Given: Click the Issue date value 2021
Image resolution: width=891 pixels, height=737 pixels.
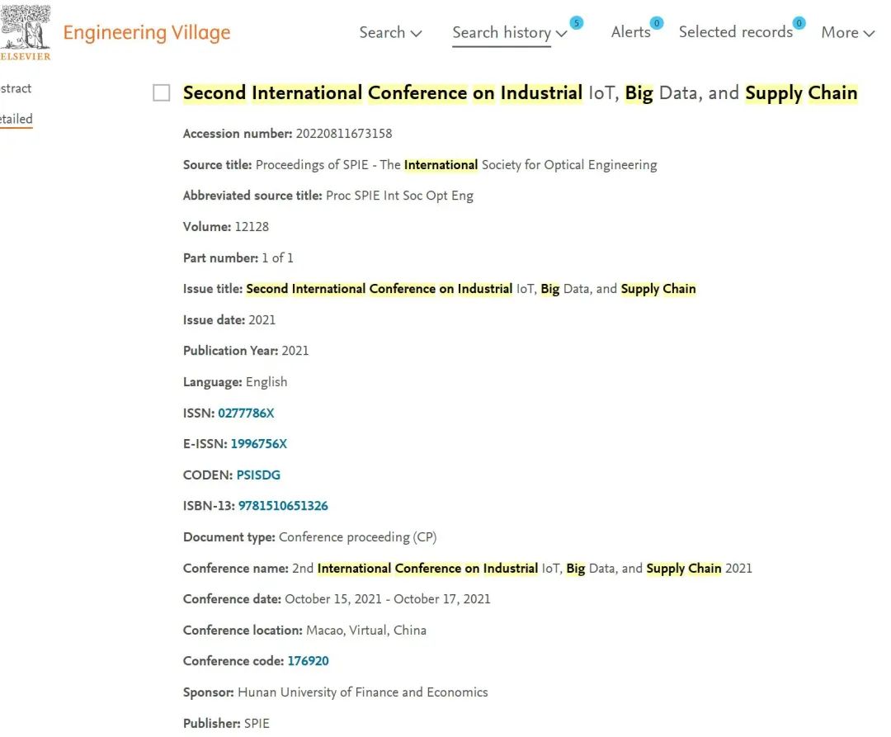Looking at the screenshot, I should point(262,320).
